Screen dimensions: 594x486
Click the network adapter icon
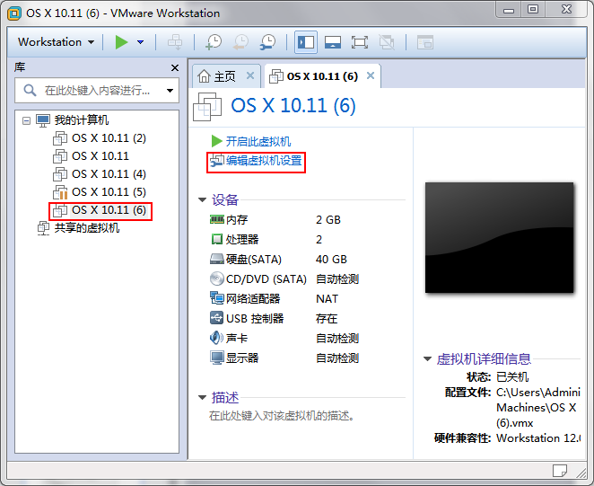coord(217,298)
